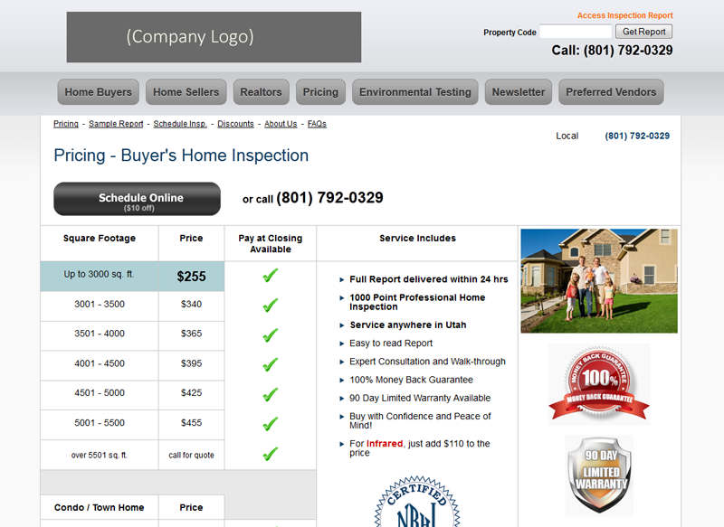Open the Access Inspection Report link

pos(624,15)
